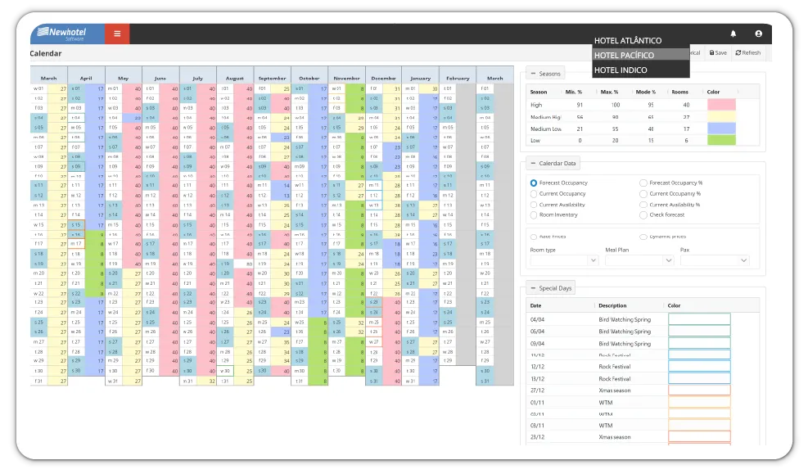Image resolution: width=808 pixels, height=474 pixels.
Task: Click the pink High season color swatch
Action: (x=721, y=105)
